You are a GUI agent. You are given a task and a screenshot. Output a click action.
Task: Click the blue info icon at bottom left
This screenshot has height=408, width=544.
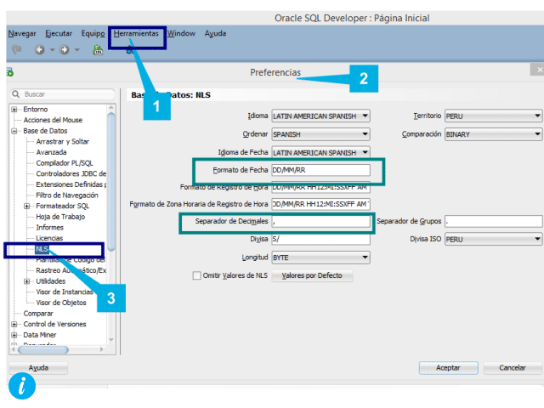coord(22,386)
